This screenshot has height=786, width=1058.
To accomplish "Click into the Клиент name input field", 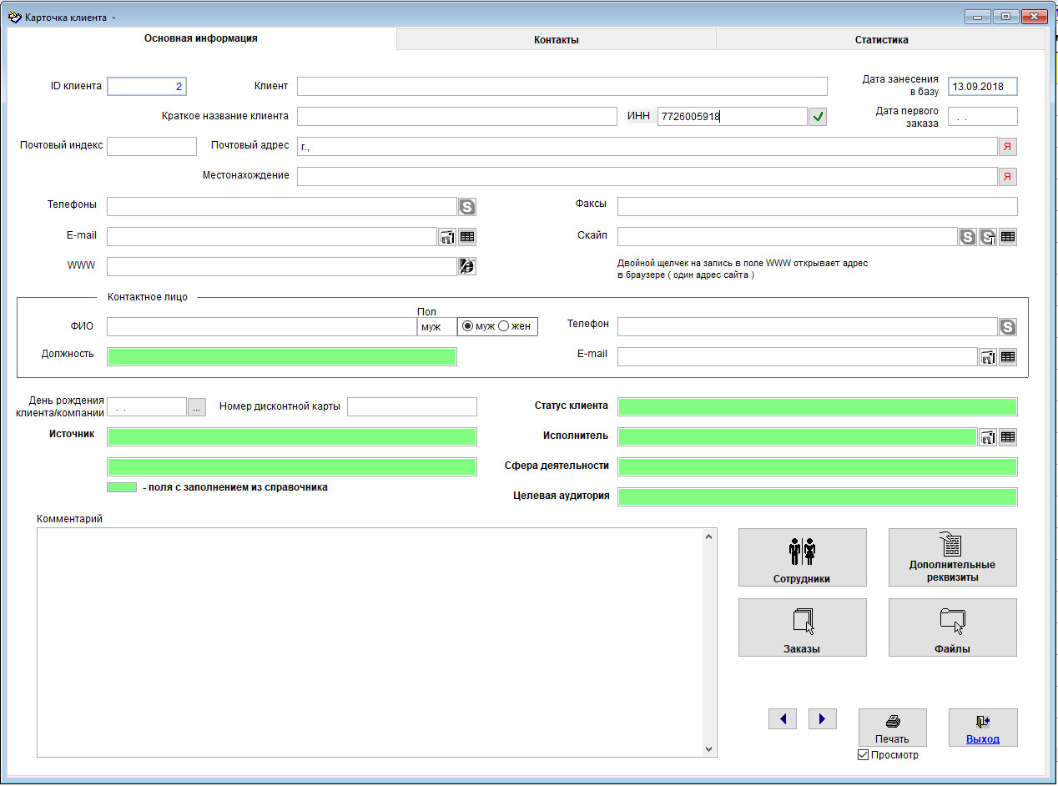I will tap(562, 87).
